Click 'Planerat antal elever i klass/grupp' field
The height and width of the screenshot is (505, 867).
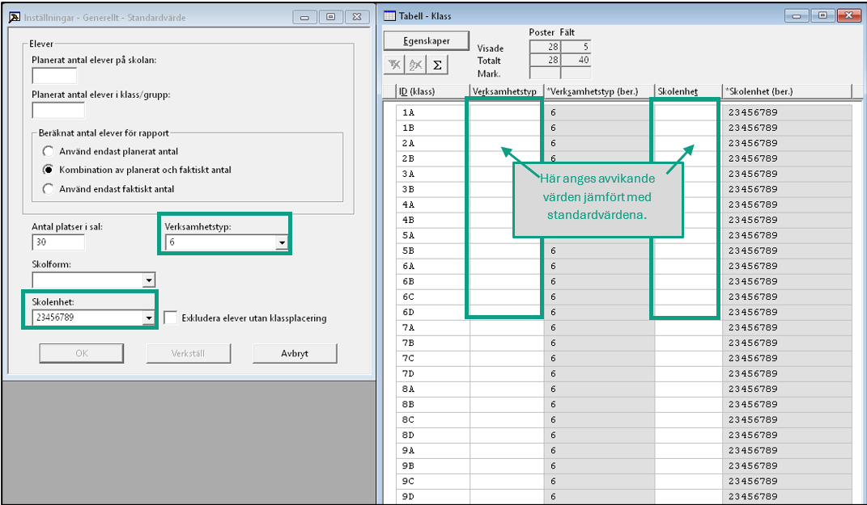[58, 111]
